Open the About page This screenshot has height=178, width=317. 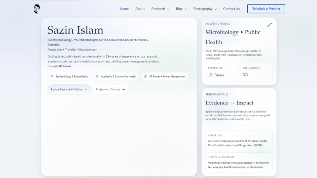point(140,9)
